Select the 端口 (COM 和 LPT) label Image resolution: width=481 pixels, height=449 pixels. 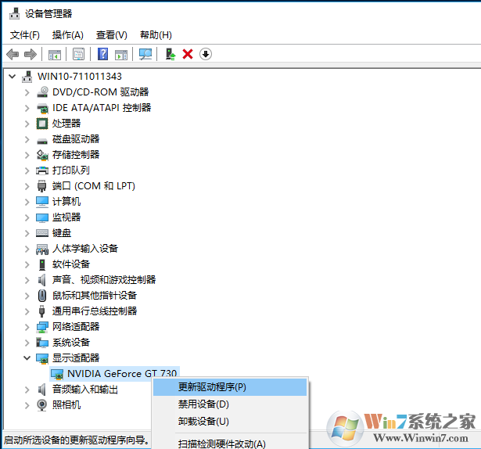(94, 186)
